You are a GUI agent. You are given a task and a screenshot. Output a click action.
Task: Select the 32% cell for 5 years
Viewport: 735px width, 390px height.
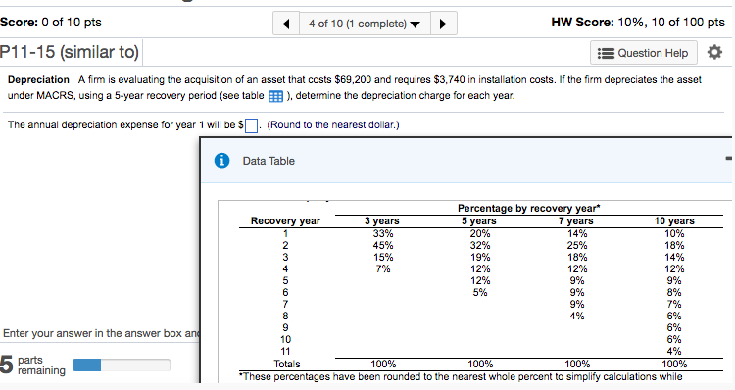pyautogui.click(x=480, y=245)
